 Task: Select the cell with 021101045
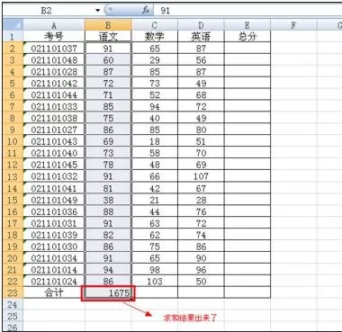click(54, 165)
